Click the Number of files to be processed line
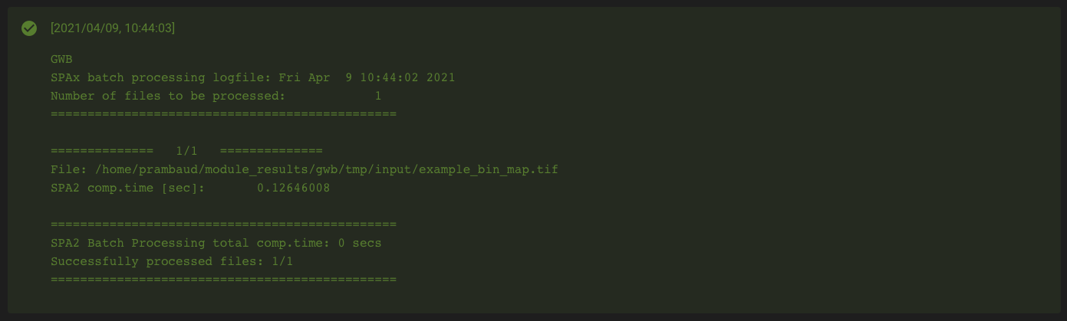The height and width of the screenshot is (321, 1067). click(216, 96)
